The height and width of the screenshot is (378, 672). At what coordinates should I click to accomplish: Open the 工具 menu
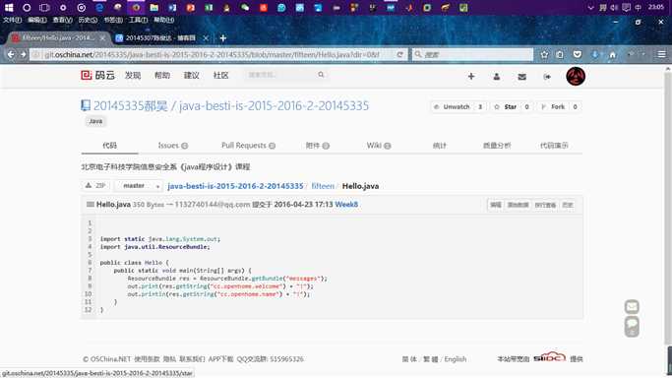138,20
